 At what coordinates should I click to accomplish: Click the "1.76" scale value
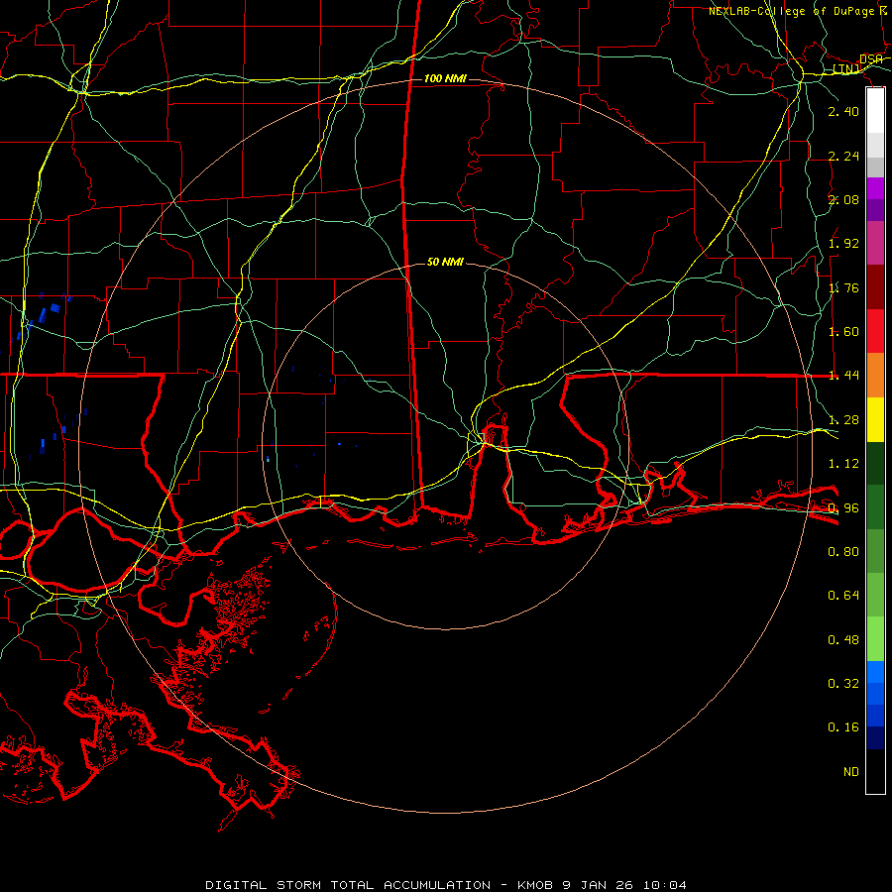843,287
